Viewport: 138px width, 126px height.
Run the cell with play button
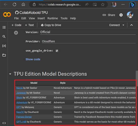click(16, 33)
